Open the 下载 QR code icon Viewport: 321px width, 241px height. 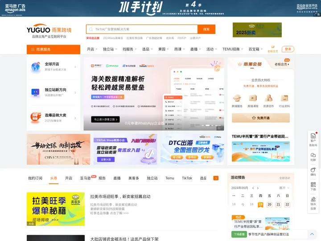313,184
